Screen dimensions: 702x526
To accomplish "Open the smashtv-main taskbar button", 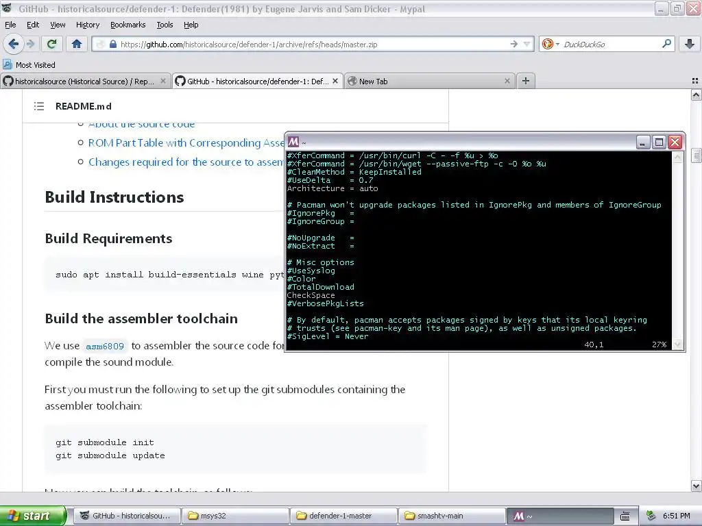I will (451, 516).
